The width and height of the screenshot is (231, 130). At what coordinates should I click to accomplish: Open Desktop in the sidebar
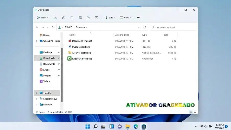[x=46, y=52]
